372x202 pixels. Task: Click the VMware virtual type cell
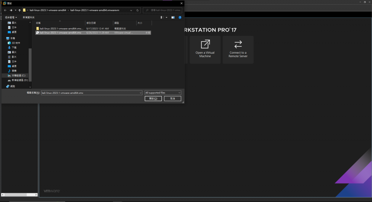(124, 33)
